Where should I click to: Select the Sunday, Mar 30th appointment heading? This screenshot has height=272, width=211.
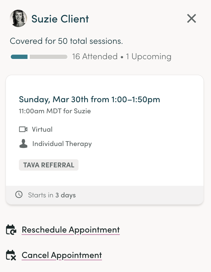tap(89, 99)
